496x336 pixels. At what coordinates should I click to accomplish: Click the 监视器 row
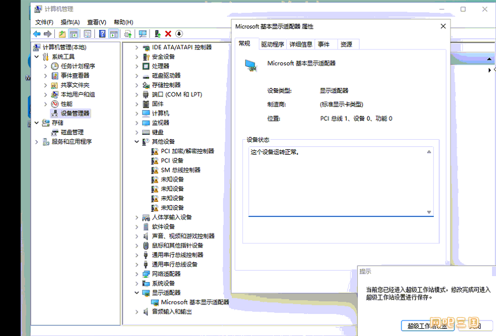coord(160,123)
